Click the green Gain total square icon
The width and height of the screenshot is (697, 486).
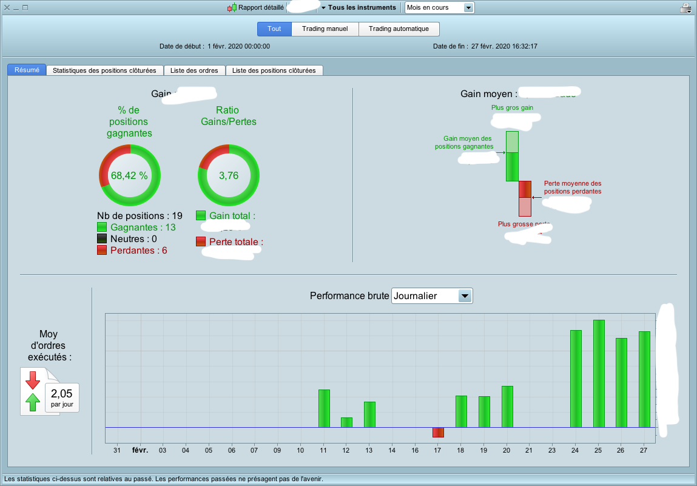pyautogui.click(x=201, y=215)
